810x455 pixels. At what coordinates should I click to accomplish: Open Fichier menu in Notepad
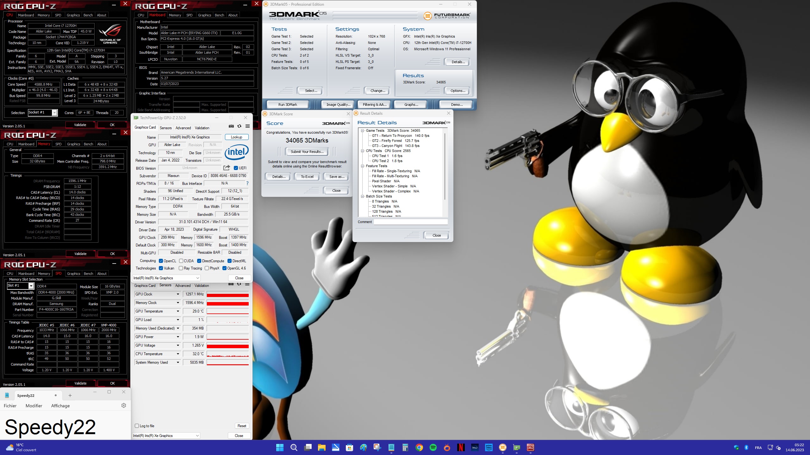[10, 406]
